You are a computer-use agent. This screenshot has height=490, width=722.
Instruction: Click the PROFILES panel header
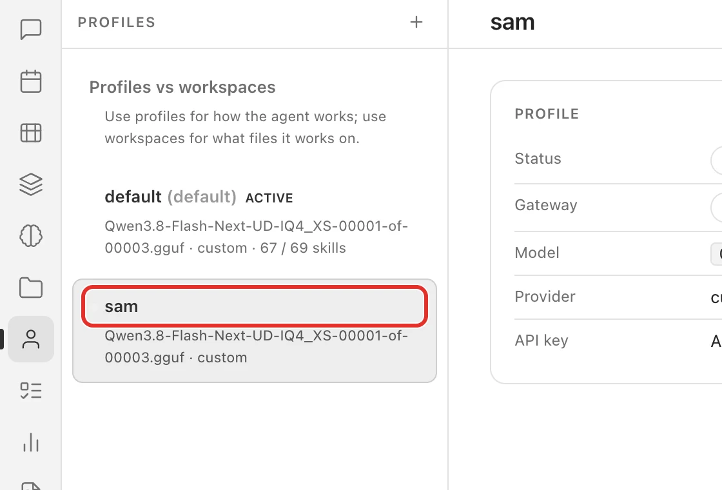pyautogui.click(x=117, y=22)
